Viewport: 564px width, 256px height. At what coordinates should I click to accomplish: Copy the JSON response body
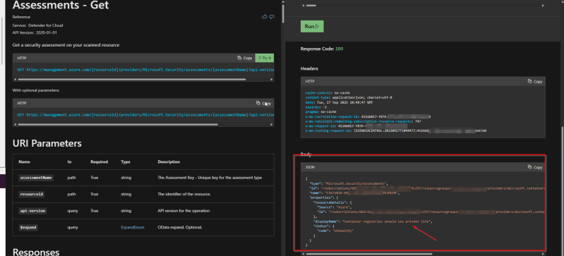coord(535,167)
